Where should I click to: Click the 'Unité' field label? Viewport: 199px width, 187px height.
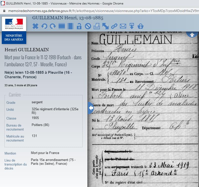click(10, 109)
